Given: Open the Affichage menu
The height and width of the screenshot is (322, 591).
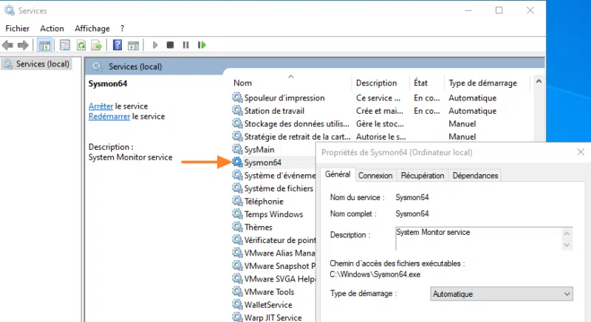Looking at the screenshot, I should tap(92, 29).
